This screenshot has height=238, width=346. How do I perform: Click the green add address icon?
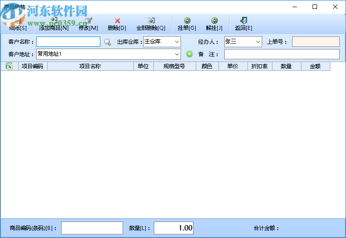pos(189,54)
